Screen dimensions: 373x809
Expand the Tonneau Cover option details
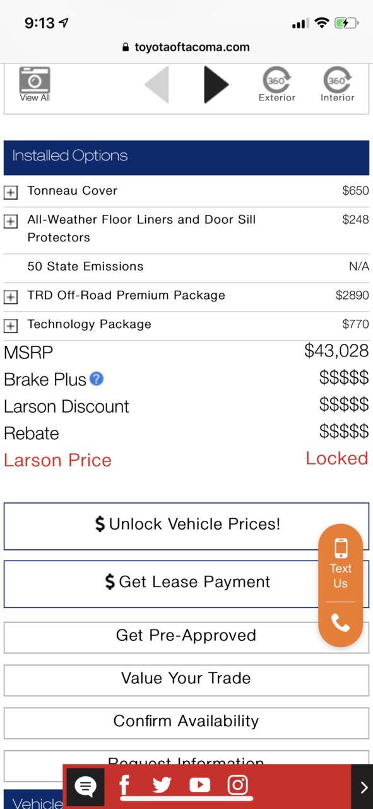[x=11, y=192]
